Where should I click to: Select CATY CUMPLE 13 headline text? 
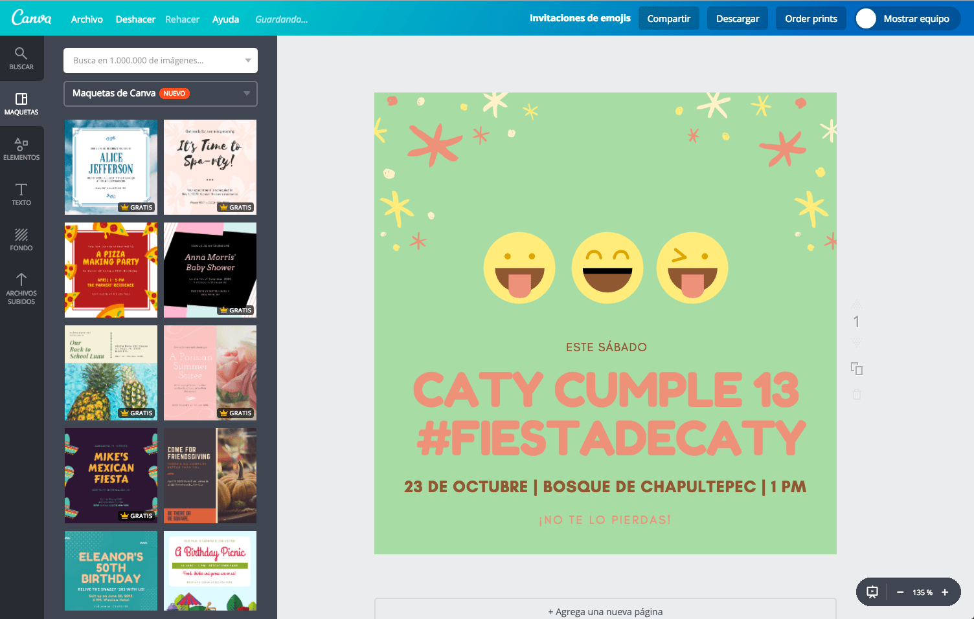point(606,389)
